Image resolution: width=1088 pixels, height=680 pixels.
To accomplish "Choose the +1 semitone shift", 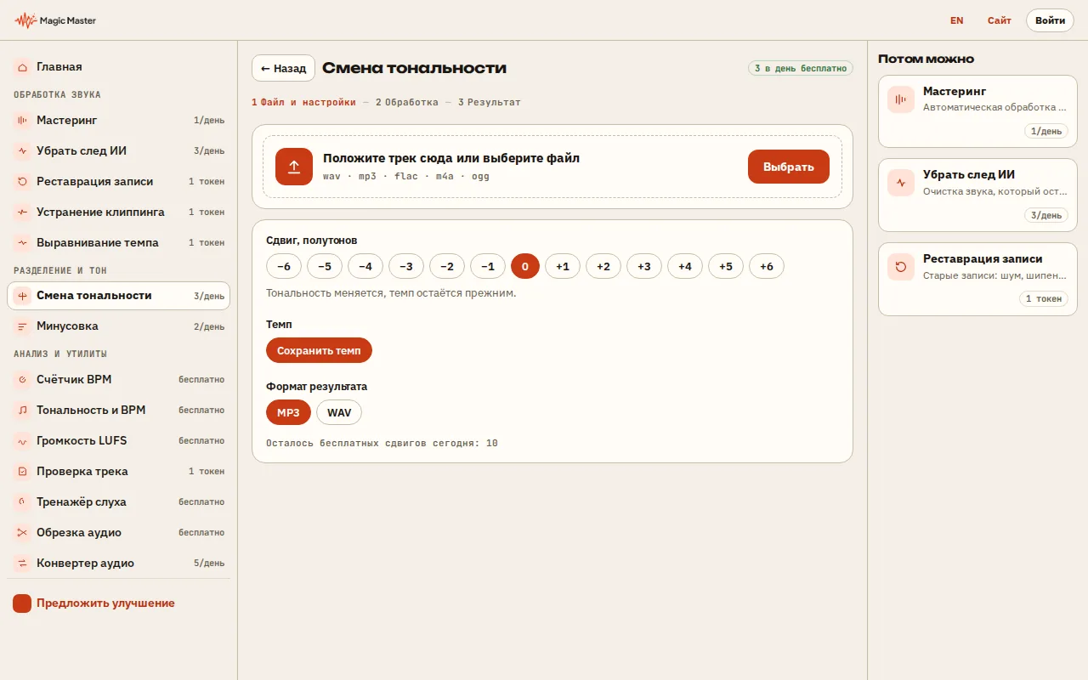I will click(563, 267).
